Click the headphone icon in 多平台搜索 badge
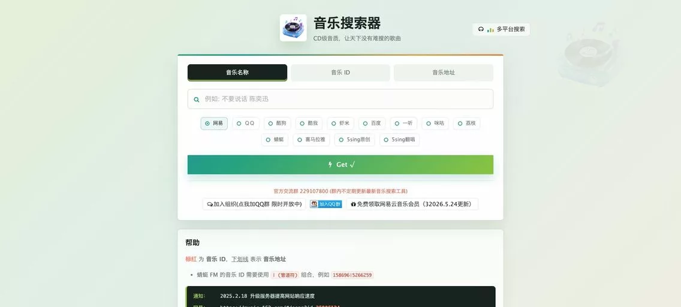The width and height of the screenshot is (681, 307). coord(481,29)
